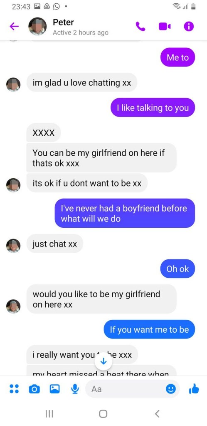The height and width of the screenshot is (426, 207).
Task: Tap avatar beside 'im glad u love chatting'
Action: coord(13,85)
